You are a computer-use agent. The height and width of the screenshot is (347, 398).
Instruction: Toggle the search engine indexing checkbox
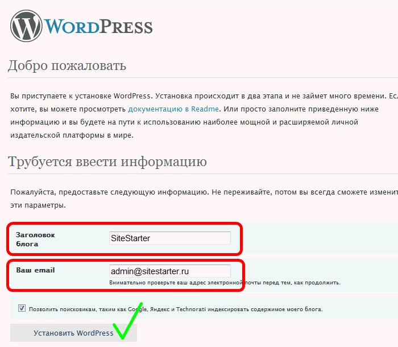pyautogui.click(x=22, y=308)
